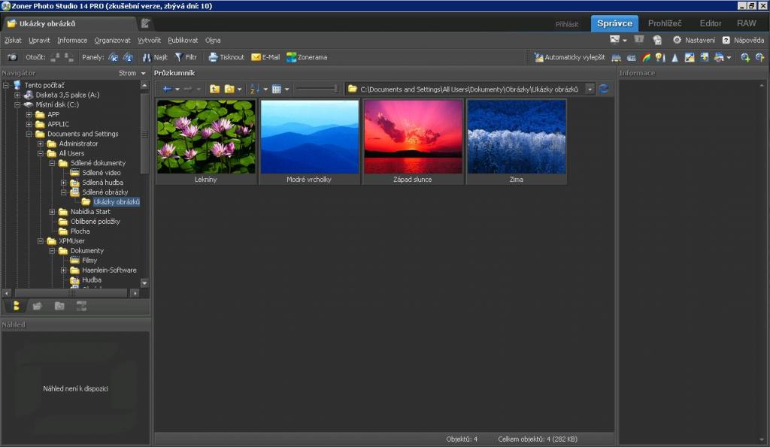The image size is (770, 447).
Task: Expand the Haenlein-Software folder node
Action: [64, 270]
